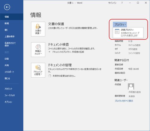
Task: Click the author avatar picture
Action: pyautogui.click(x=131, y=87)
